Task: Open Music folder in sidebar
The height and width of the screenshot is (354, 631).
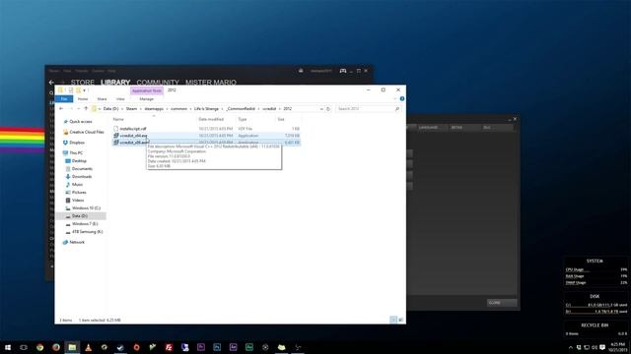Action: 77,185
